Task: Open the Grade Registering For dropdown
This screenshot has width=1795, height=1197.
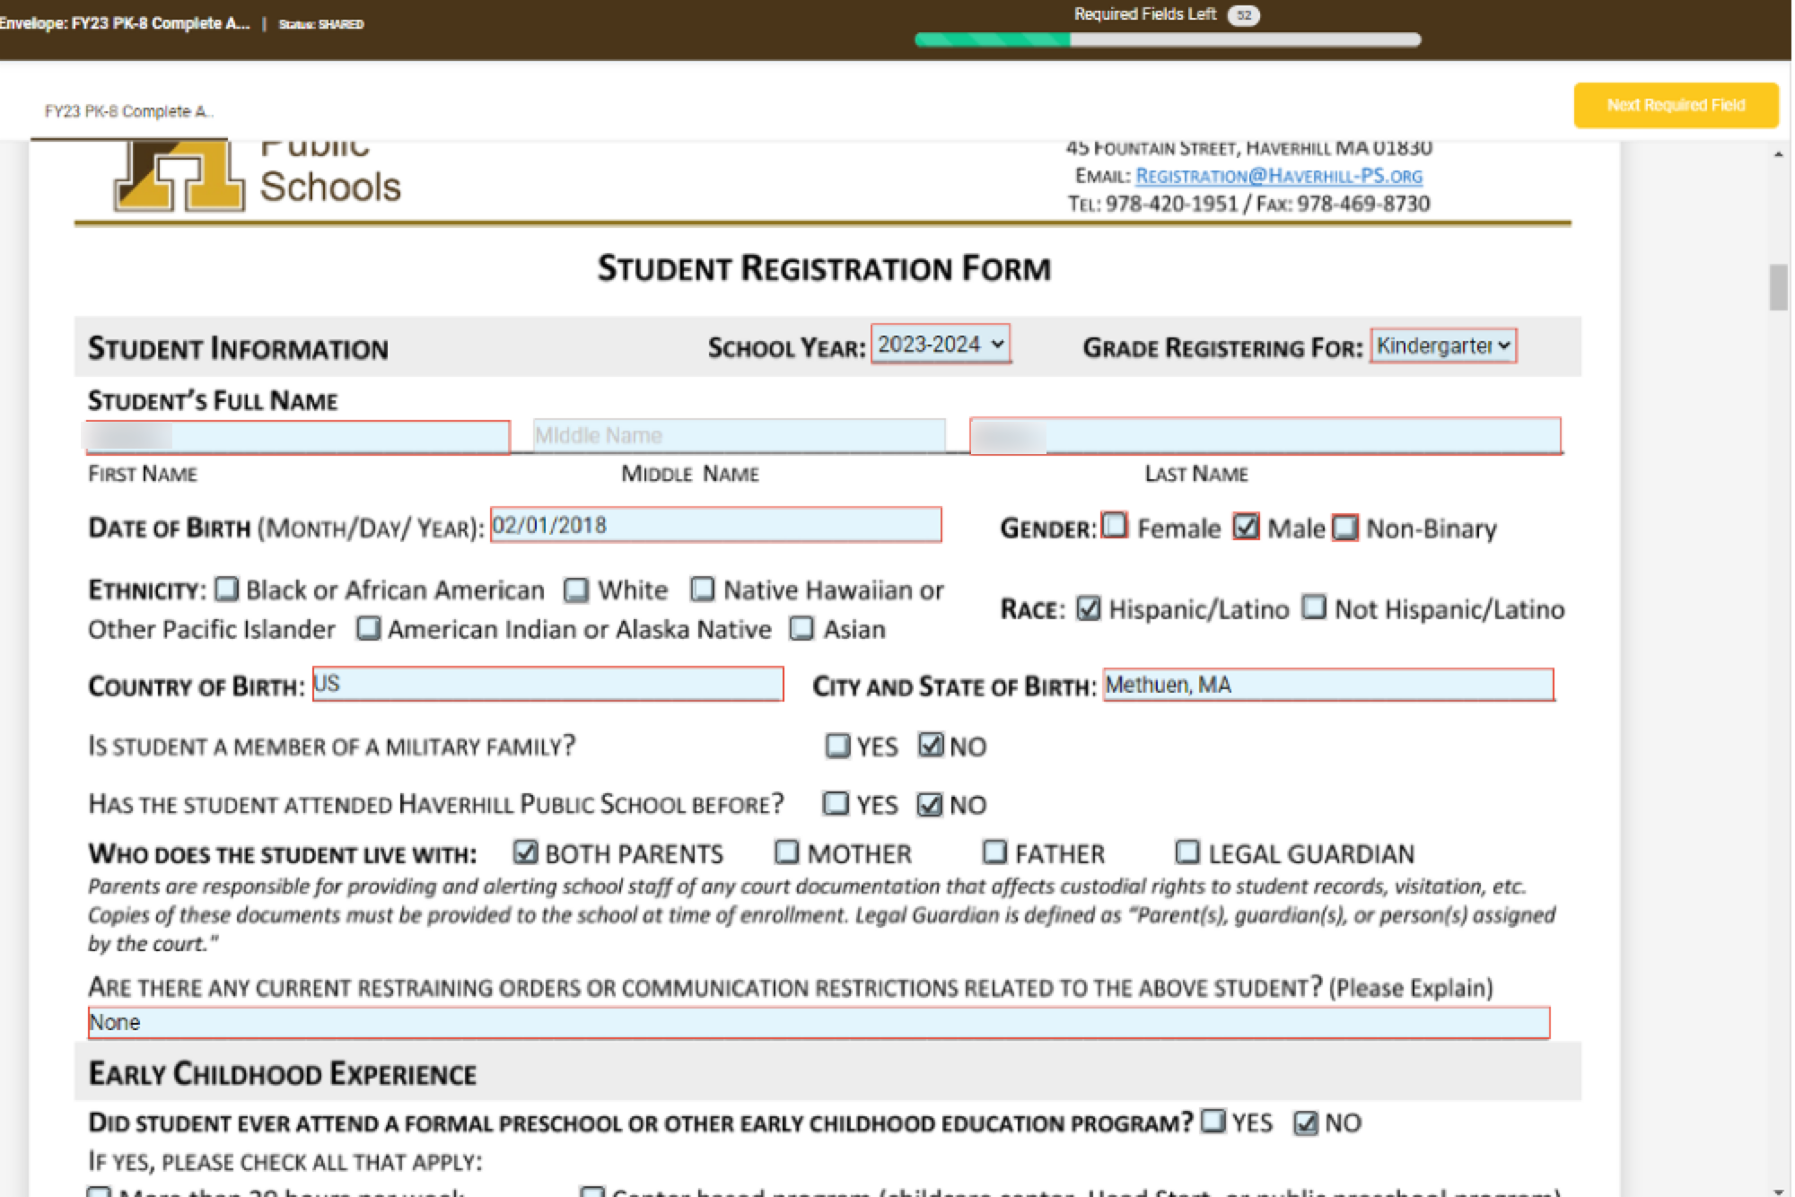Action: tap(1442, 345)
